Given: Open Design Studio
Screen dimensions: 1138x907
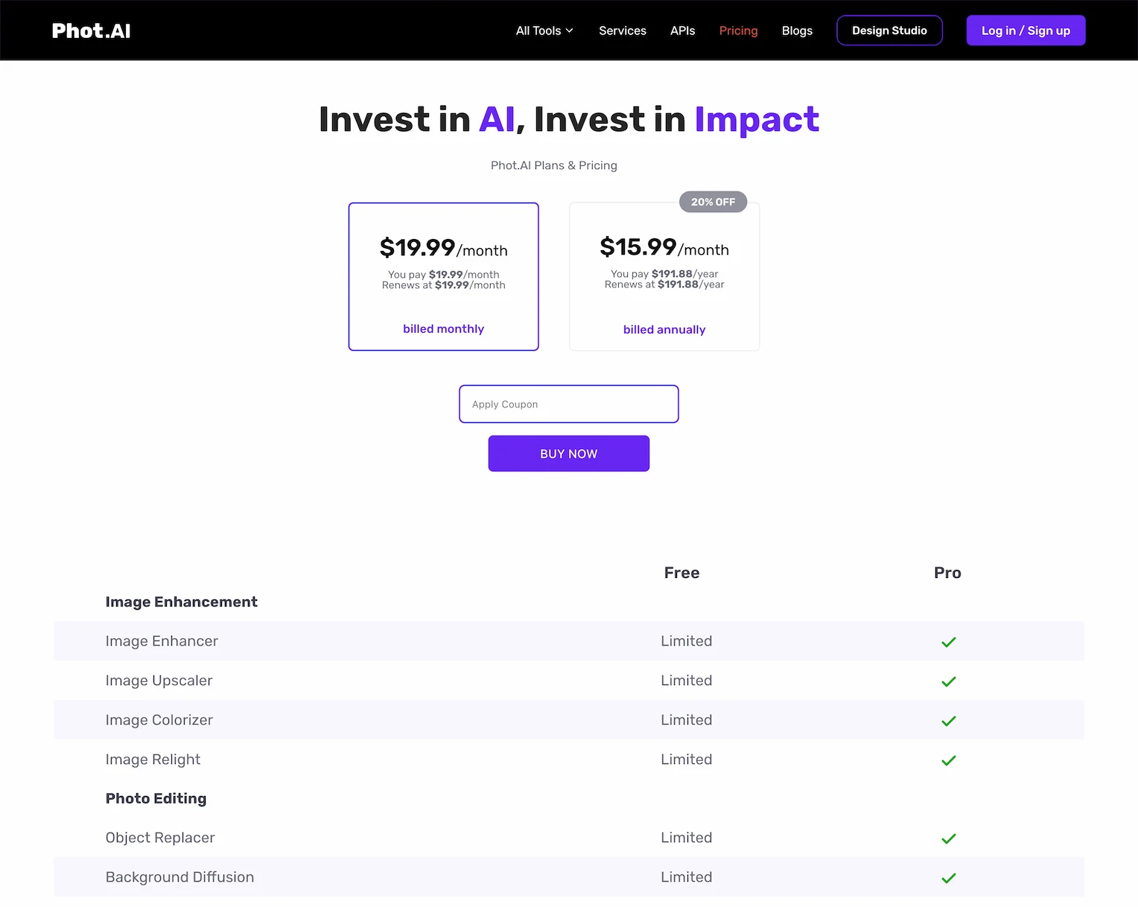Looking at the screenshot, I should [889, 31].
